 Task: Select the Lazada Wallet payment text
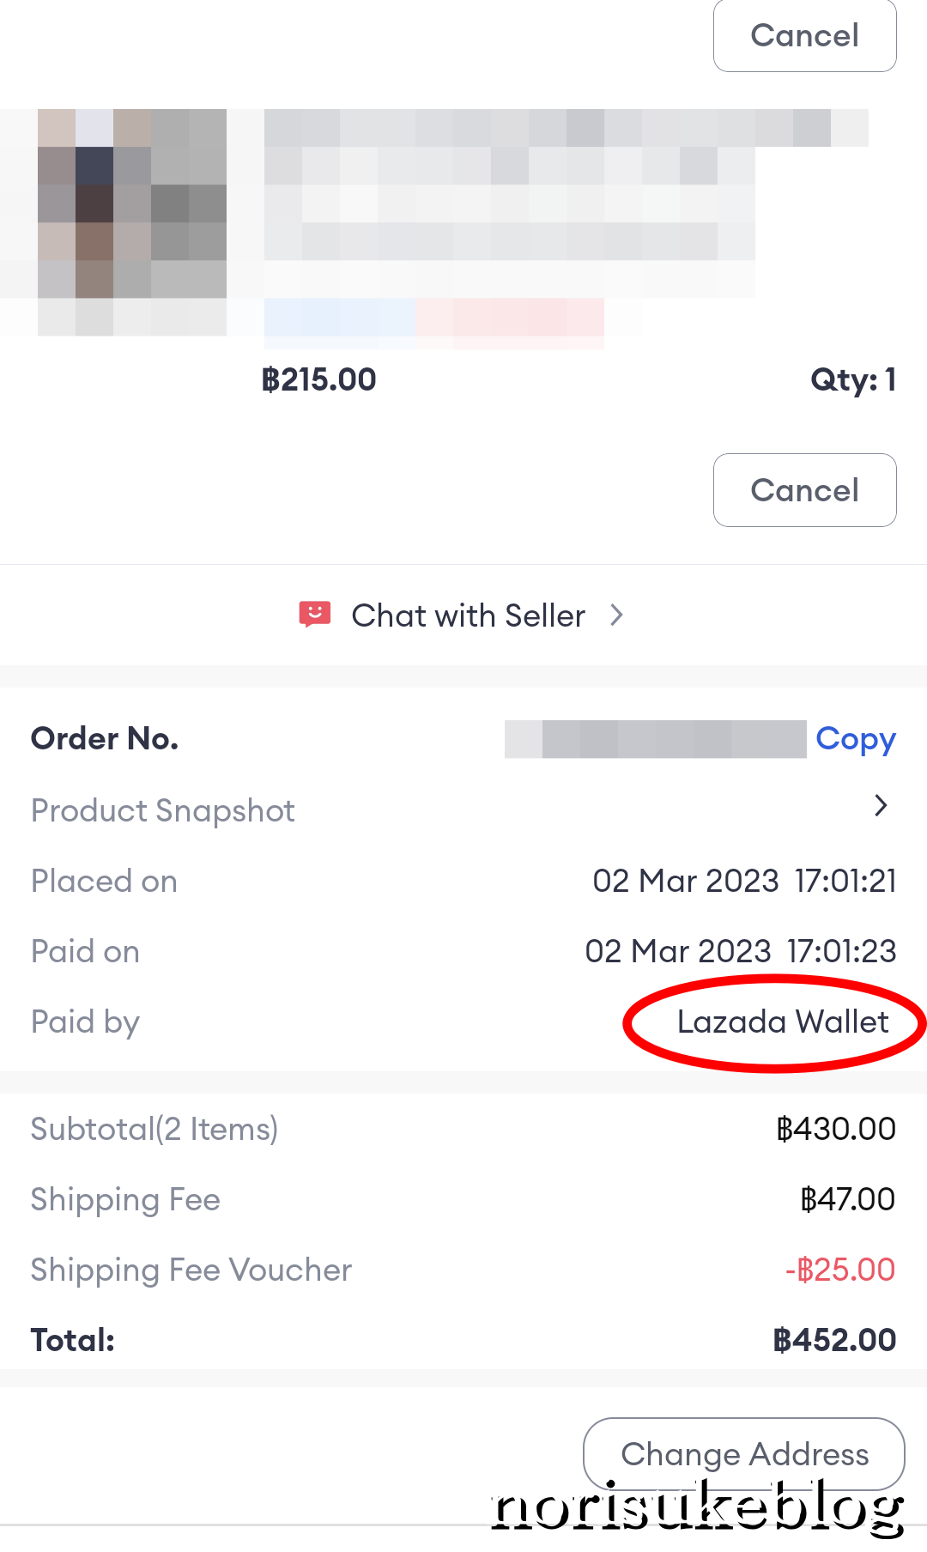783,1022
